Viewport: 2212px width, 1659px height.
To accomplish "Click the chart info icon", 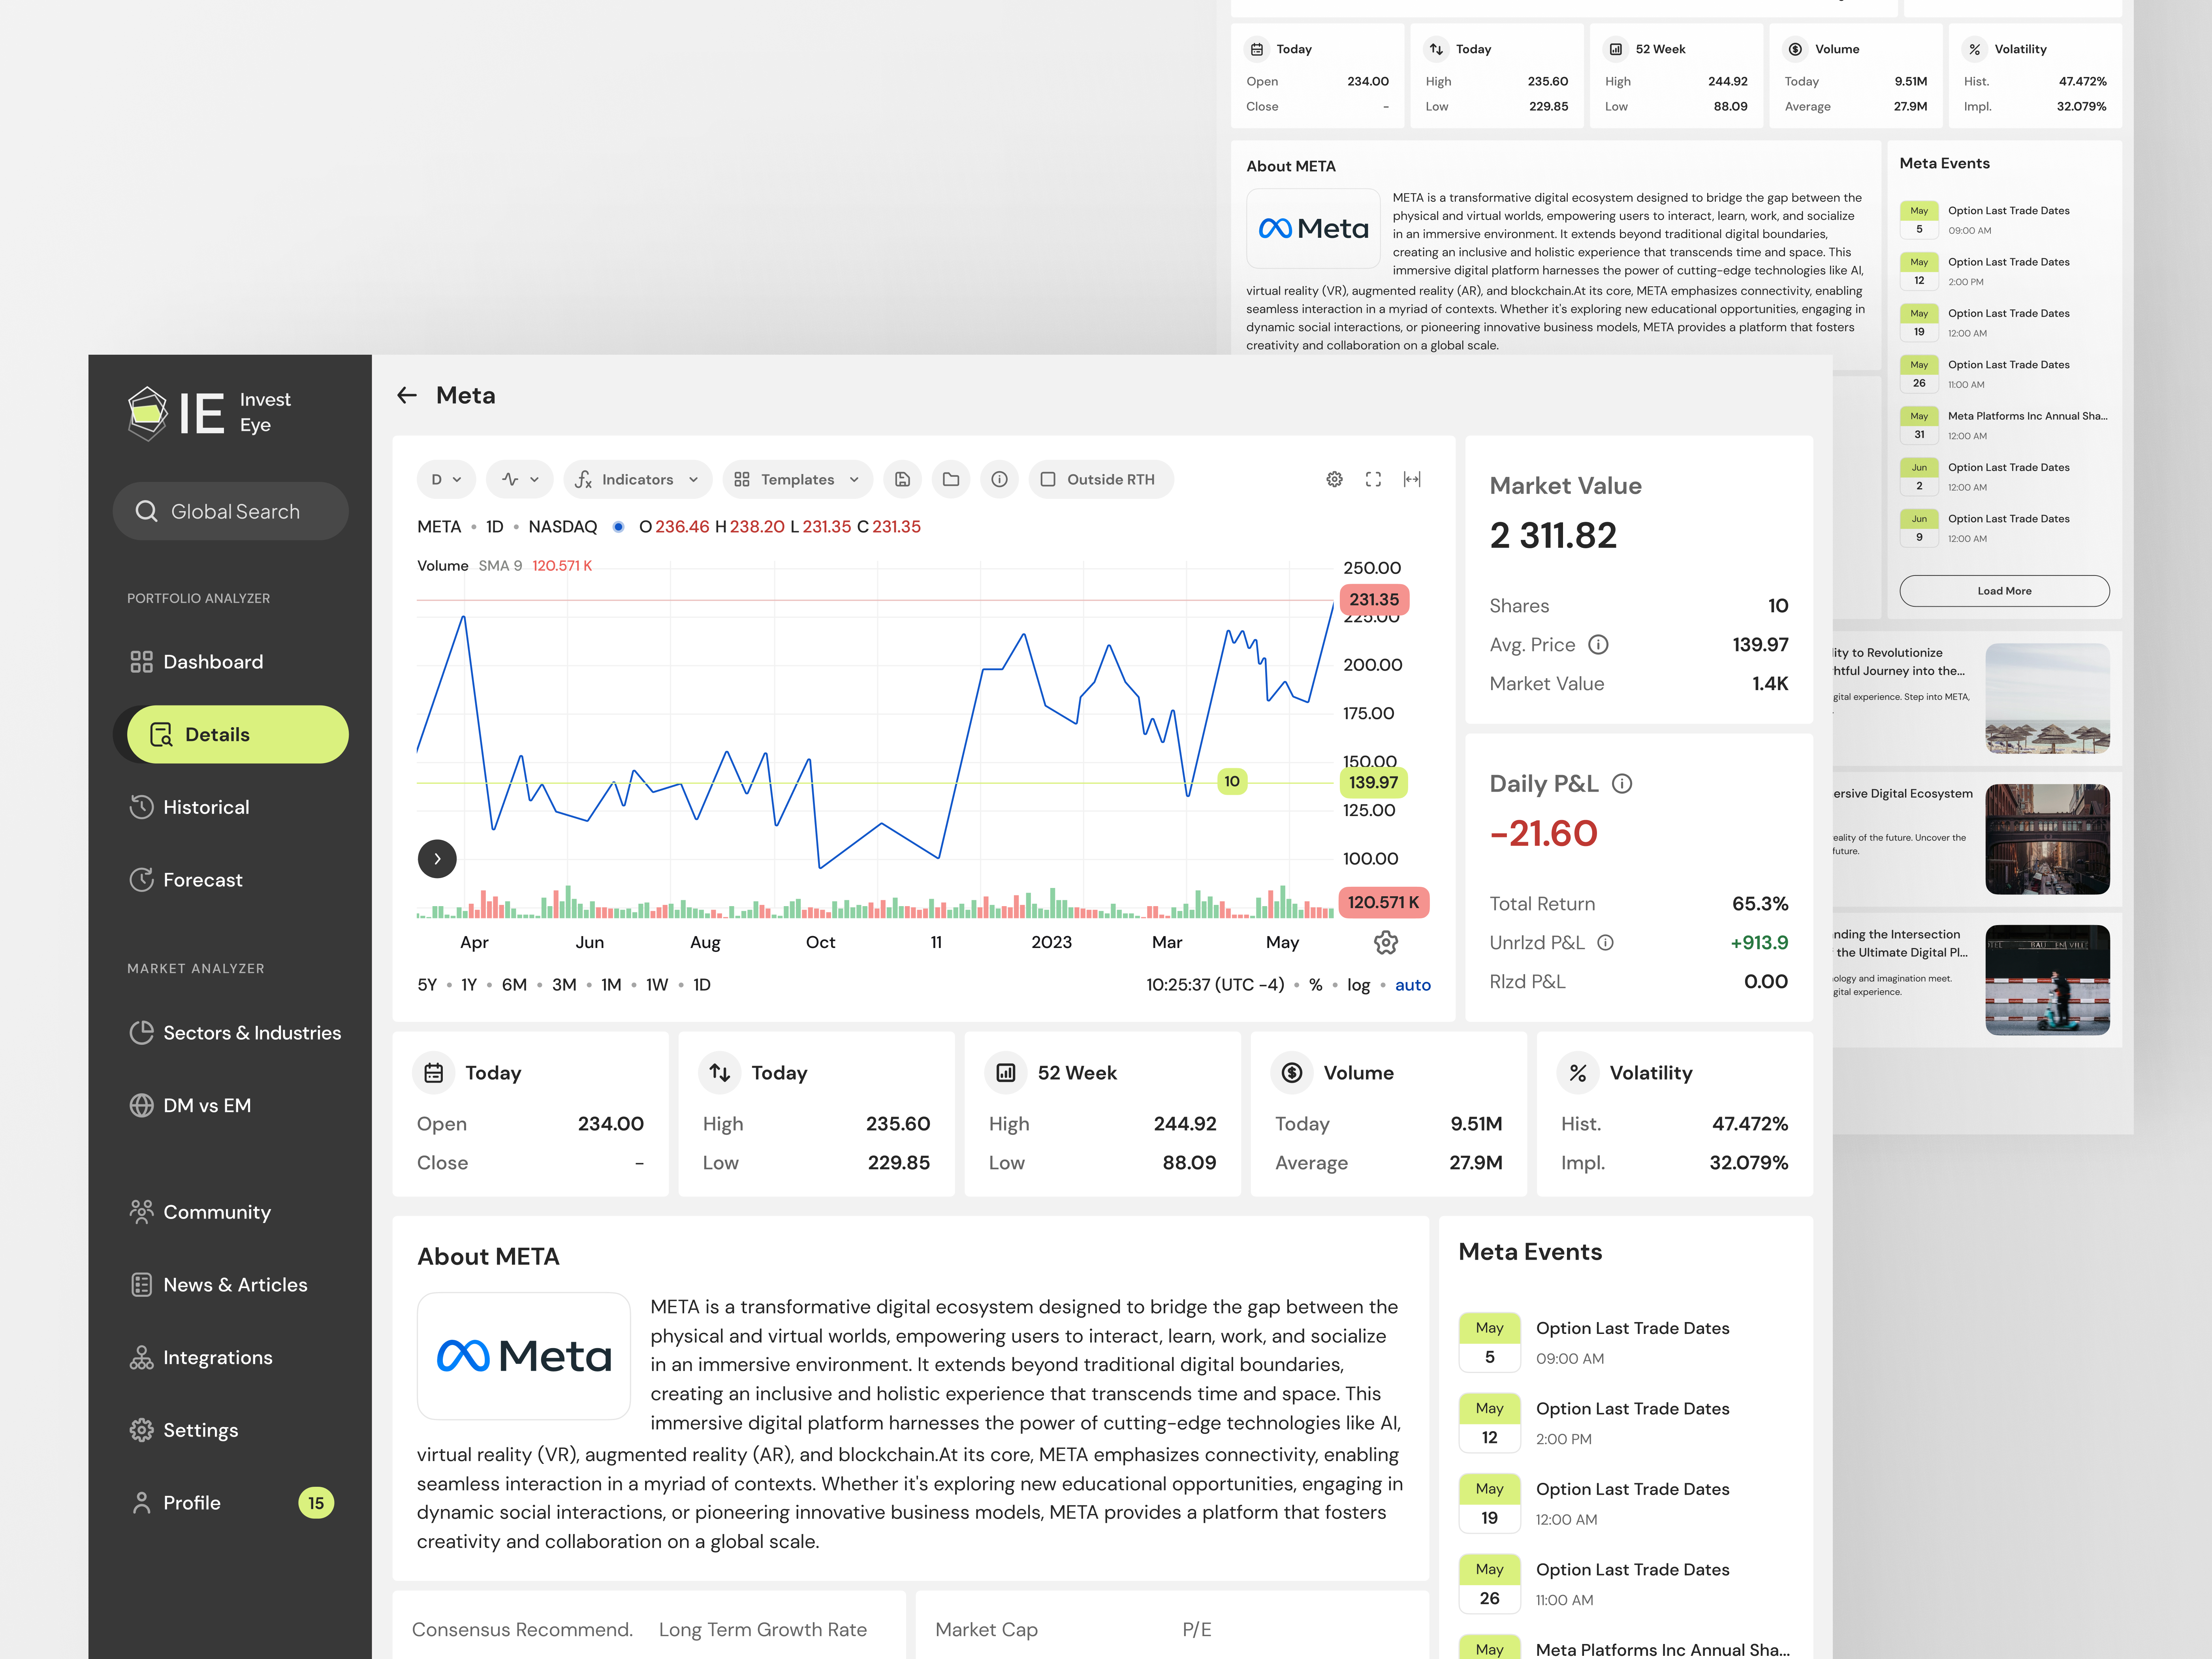I will pos(999,479).
